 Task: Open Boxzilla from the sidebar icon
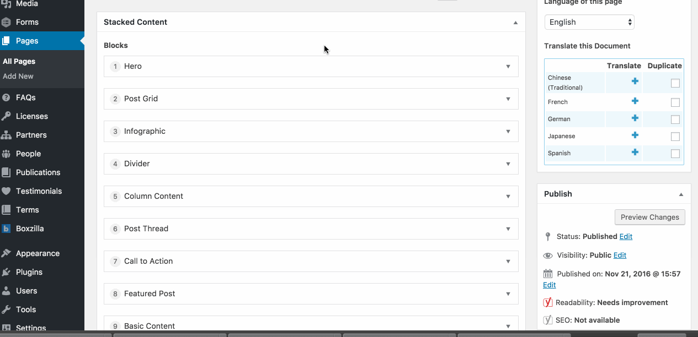point(6,229)
